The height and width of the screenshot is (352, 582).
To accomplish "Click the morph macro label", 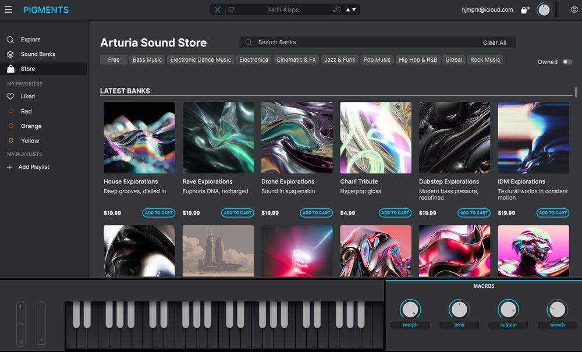I will (x=410, y=325).
